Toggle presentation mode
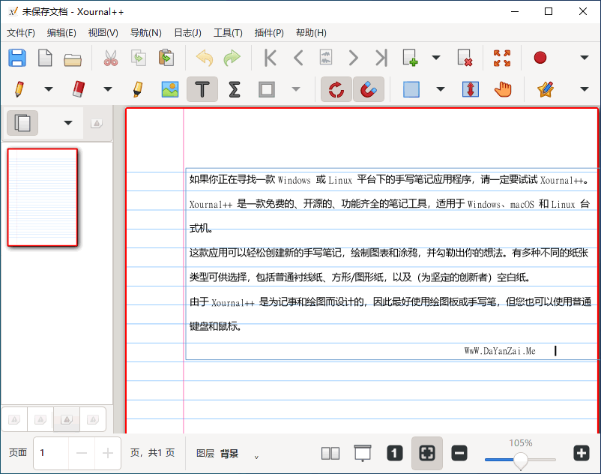The image size is (601, 474). pos(363,453)
